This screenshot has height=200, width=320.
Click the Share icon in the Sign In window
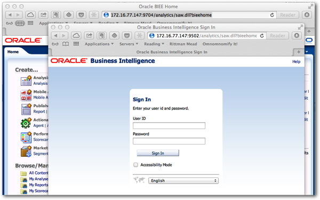(89, 36)
